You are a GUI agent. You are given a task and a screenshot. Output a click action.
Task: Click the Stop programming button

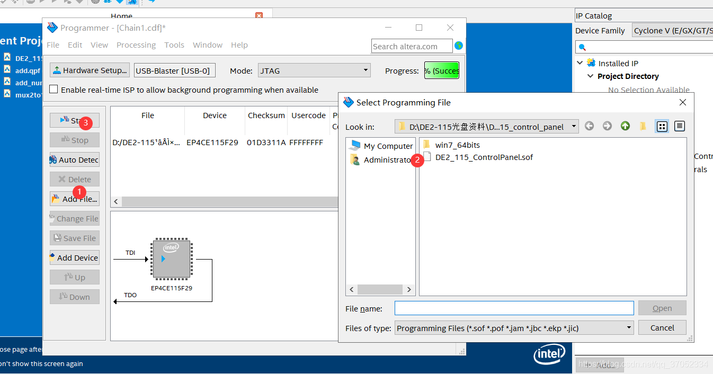tap(74, 140)
